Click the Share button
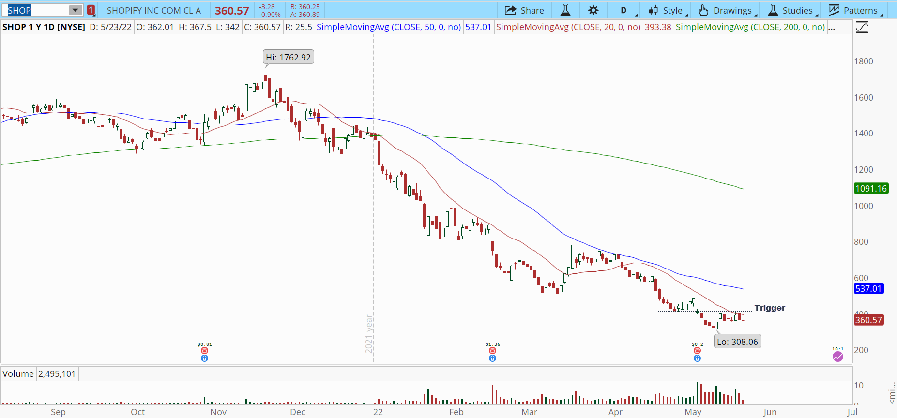The width and height of the screenshot is (897, 418). [x=524, y=10]
